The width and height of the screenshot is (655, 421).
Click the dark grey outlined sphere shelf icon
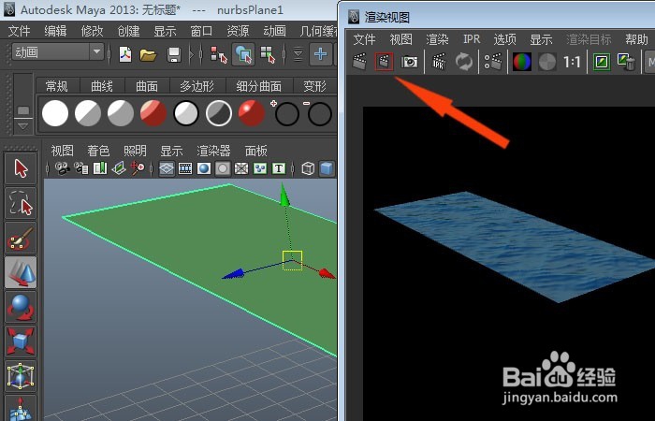pos(218,113)
